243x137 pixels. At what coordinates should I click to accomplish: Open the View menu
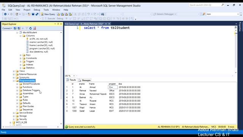point(18,10)
